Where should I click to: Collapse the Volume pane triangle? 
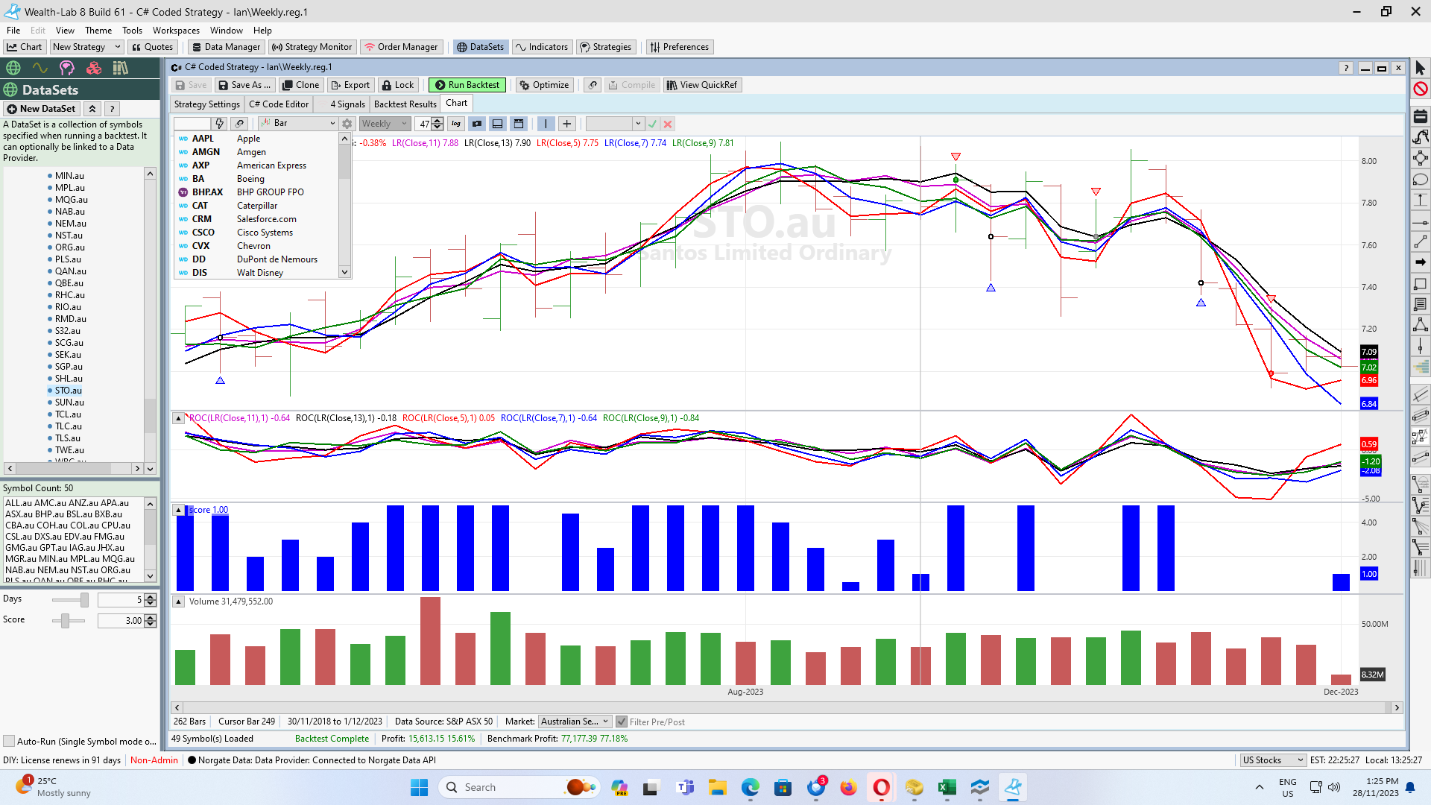[179, 602]
